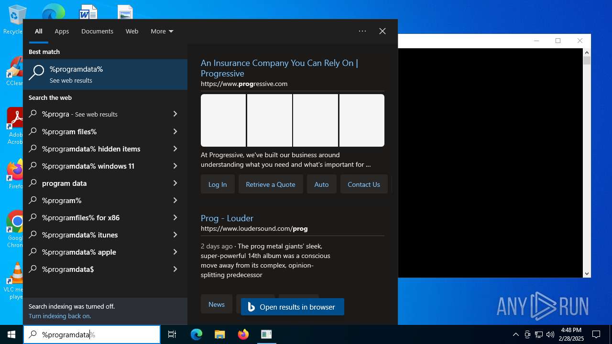Screen dimensions: 612x344
Task: Switch to the All search tab
Action: pyautogui.click(x=39, y=31)
